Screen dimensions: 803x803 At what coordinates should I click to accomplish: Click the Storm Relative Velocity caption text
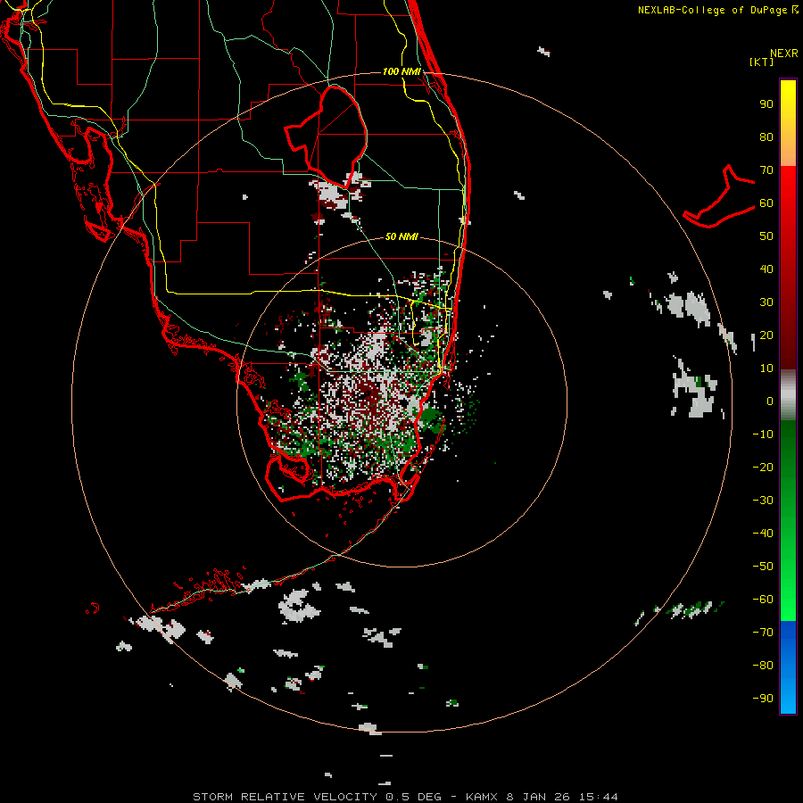coord(405,797)
